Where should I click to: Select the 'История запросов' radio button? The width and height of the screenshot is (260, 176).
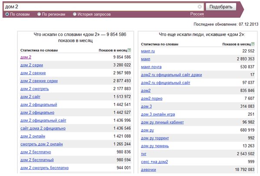point(75,14)
